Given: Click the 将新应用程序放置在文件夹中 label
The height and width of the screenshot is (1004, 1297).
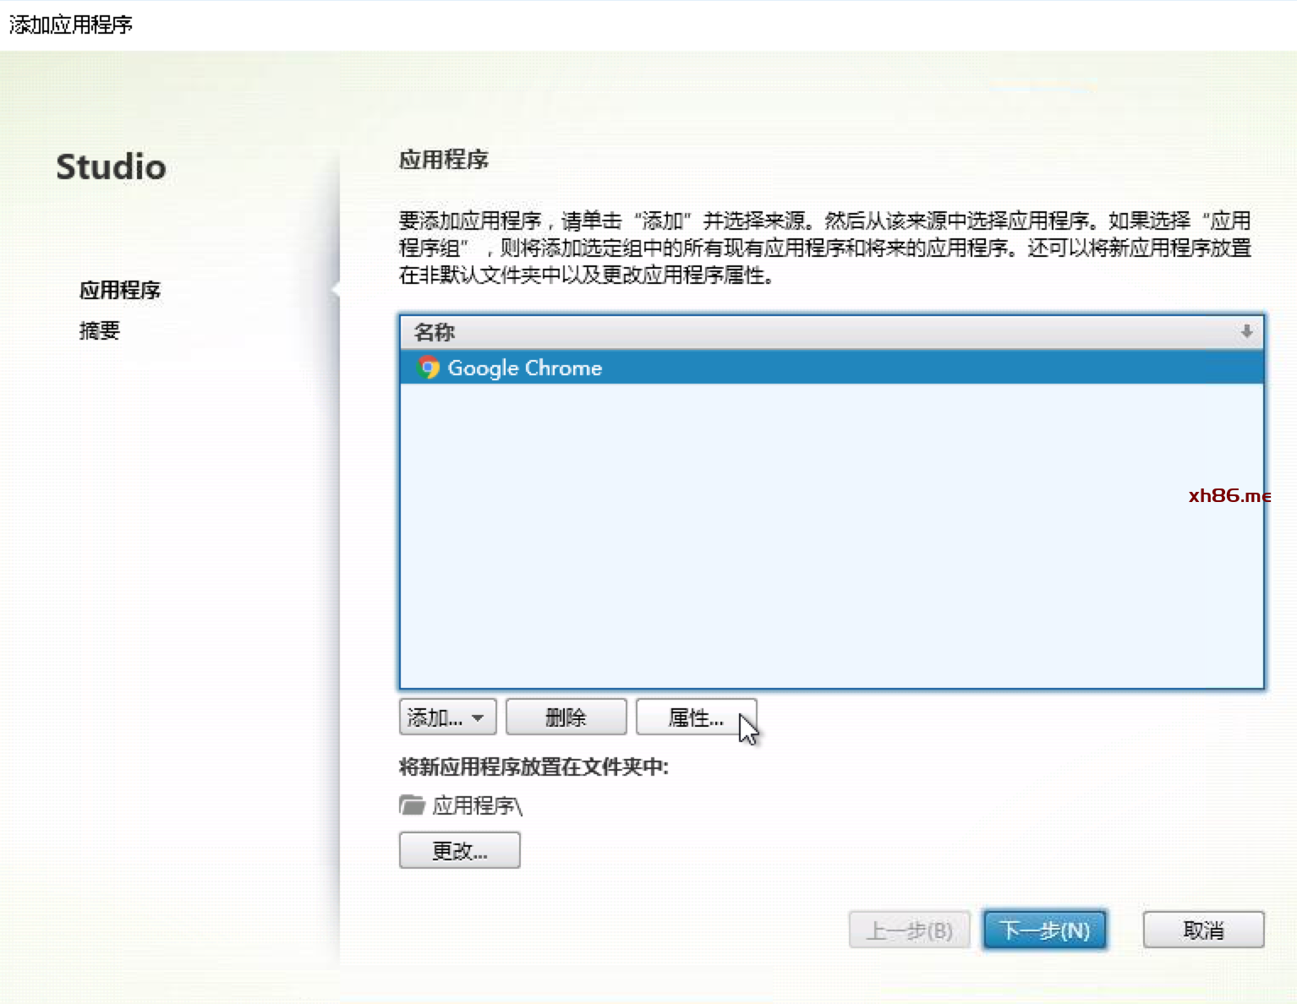Looking at the screenshot, I should 534,767.
